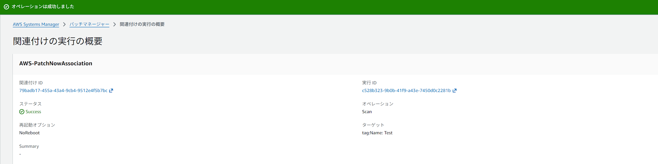This screenshot has width=658, height=164.
Task: Click the green Success status check icon
Action: 22,112
